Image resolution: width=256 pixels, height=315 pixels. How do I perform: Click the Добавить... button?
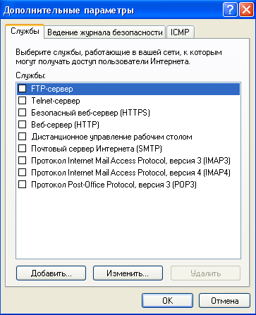point(51,273)
